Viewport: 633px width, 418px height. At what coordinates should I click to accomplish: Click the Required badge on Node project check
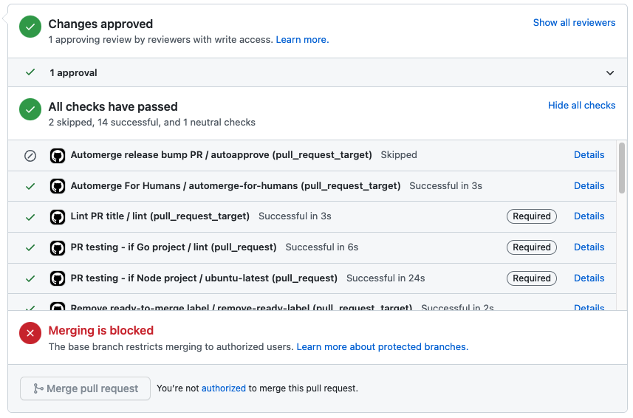click(x=532, y=278)
